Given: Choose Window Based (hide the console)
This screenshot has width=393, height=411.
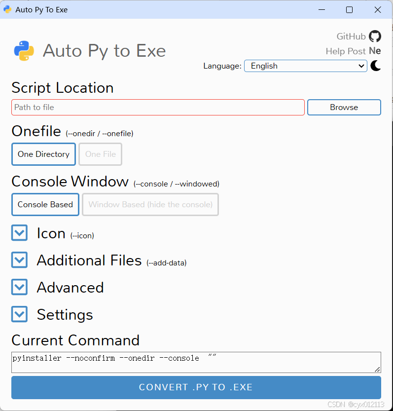Looking at the screenshot, I should coord(150,204).
